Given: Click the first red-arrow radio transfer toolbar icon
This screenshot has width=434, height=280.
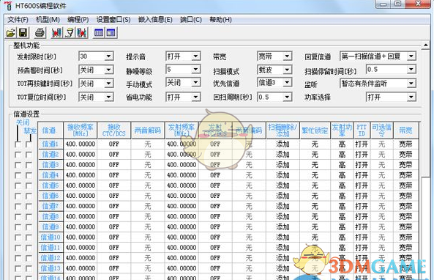Looking at the screenshot, I should tap(57, 33).
